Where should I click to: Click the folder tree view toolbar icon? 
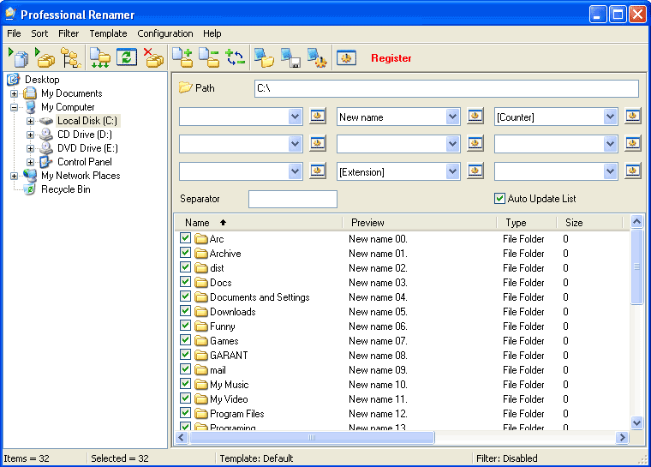coord(71,57)
